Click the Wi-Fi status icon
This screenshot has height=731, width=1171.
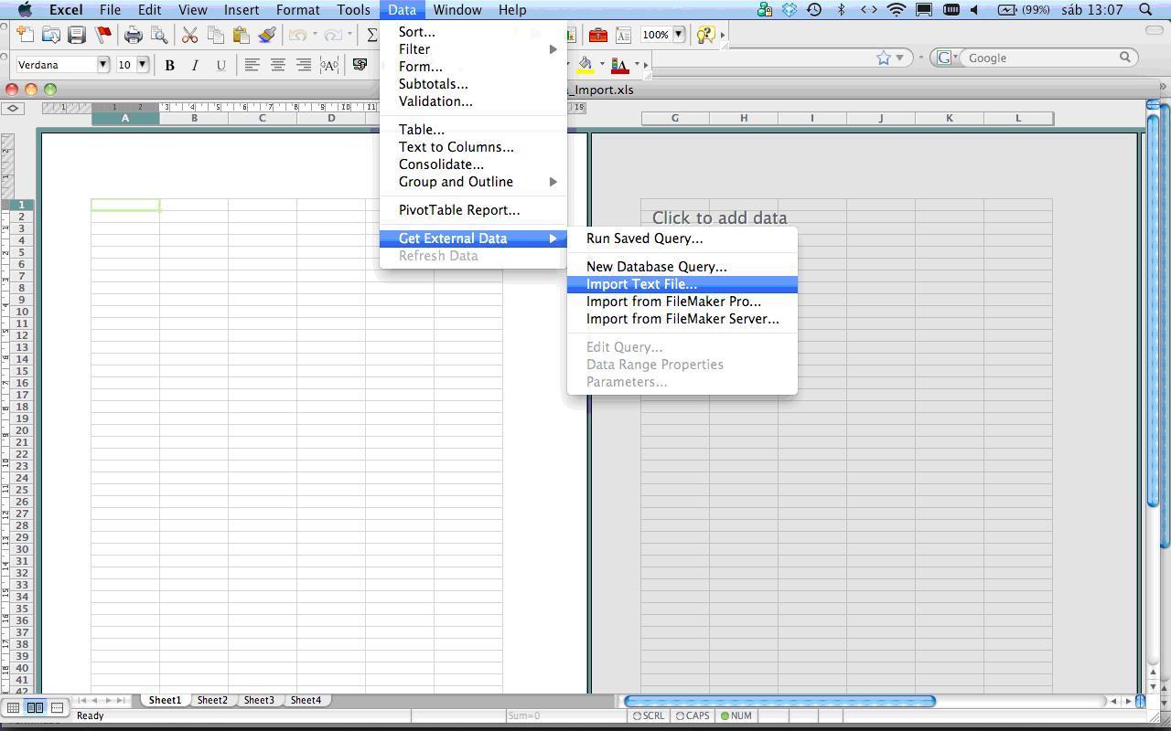[x=897, y=10]
